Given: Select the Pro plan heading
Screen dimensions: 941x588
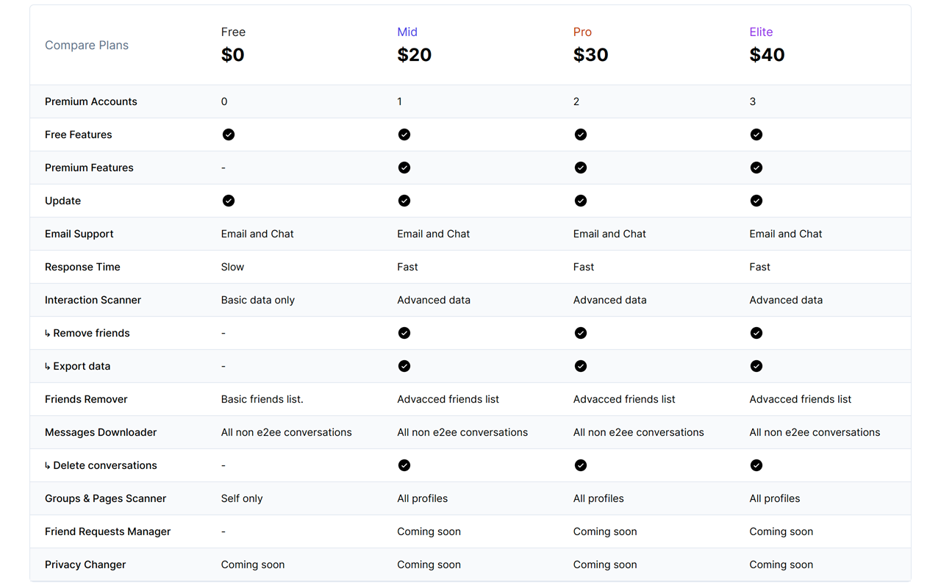Looking at the screenshot, I should coord(582,32).
